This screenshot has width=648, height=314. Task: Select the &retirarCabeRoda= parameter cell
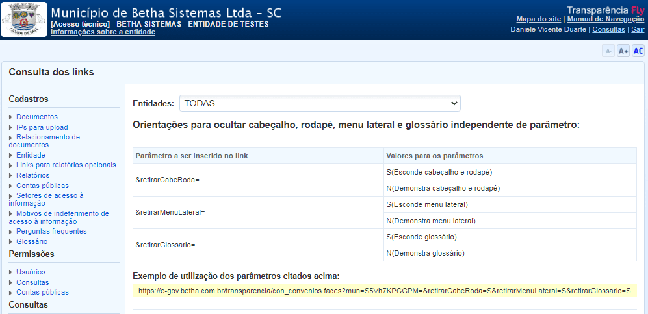[258, 180]
